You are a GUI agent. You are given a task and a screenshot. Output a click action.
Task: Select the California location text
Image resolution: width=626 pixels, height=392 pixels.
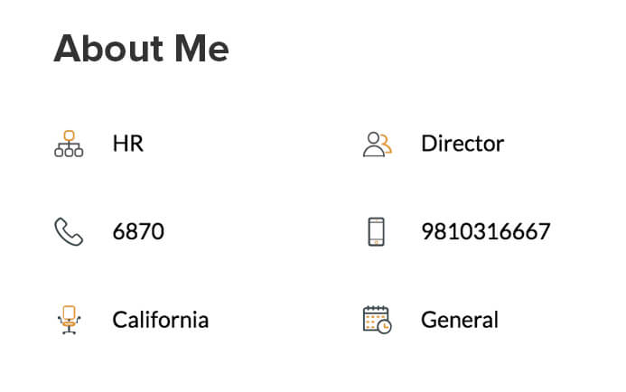[x=160, y=320]
